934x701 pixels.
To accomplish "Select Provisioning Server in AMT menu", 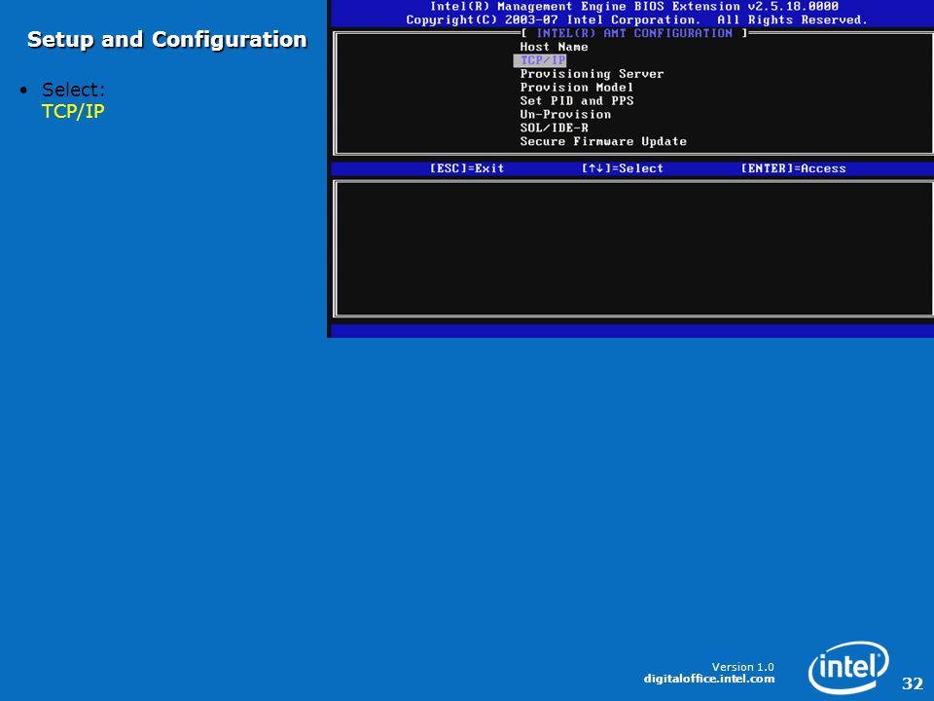I will coord(592,74).
